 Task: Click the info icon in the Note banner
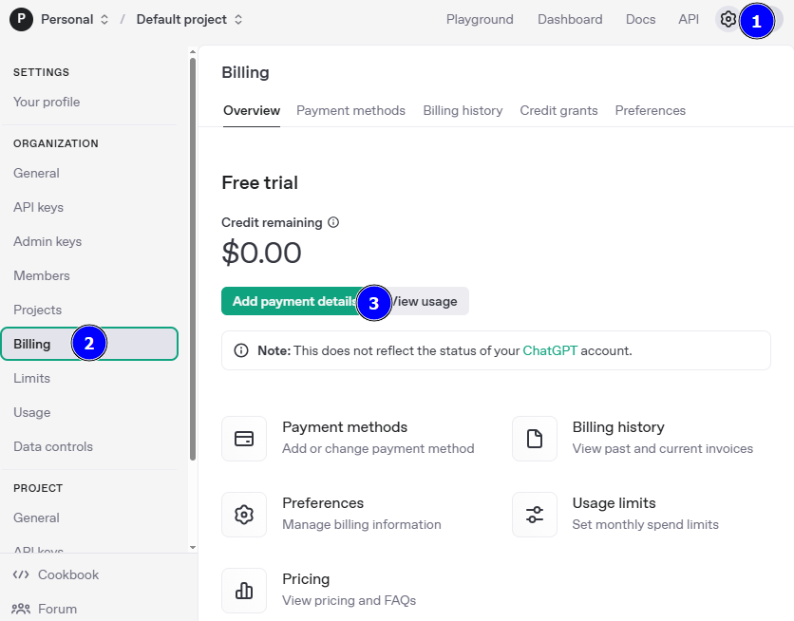pos(241,350)
